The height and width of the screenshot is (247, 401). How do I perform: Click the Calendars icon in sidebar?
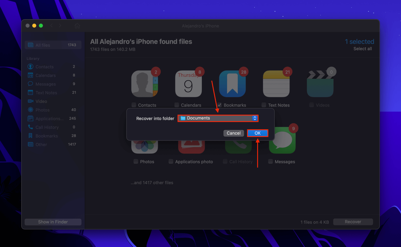tap(30, 75)
